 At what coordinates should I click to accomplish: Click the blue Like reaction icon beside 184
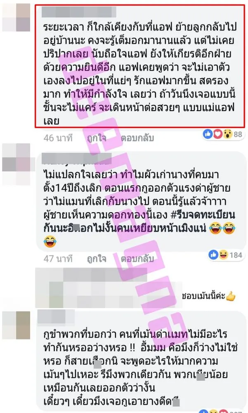[213, 255]
